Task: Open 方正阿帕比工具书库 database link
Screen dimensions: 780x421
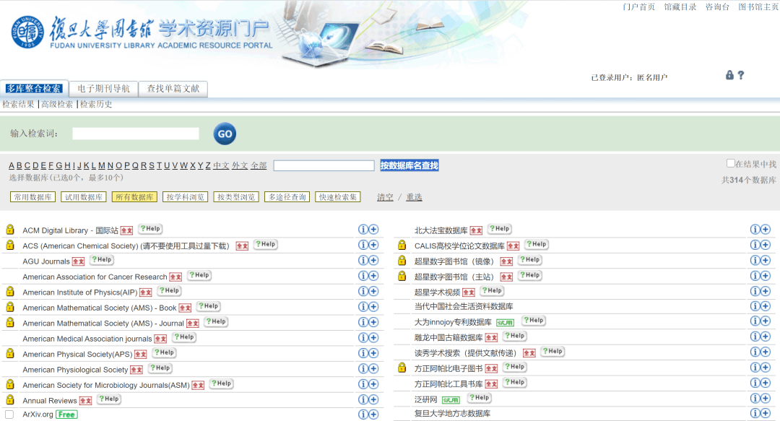Action: click(x=448, y=383)
